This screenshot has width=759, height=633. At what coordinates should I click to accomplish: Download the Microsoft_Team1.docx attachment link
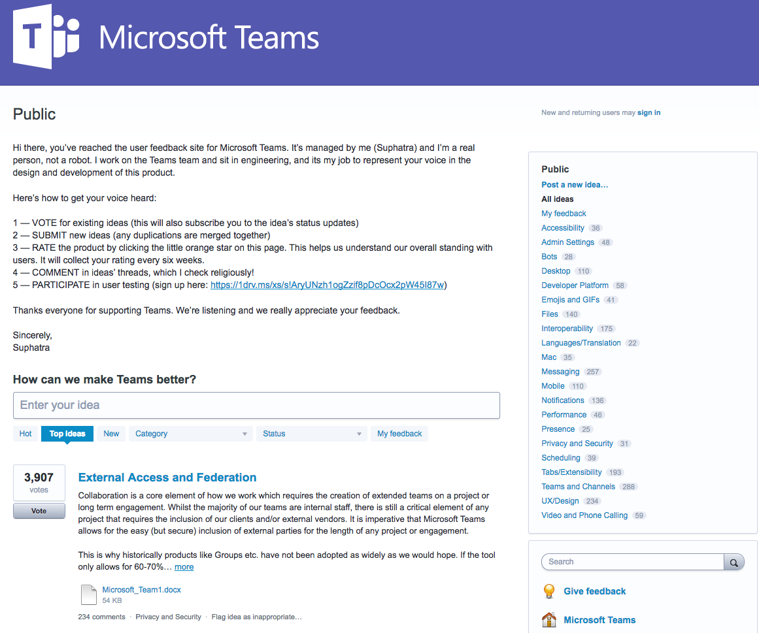point(141,589)
